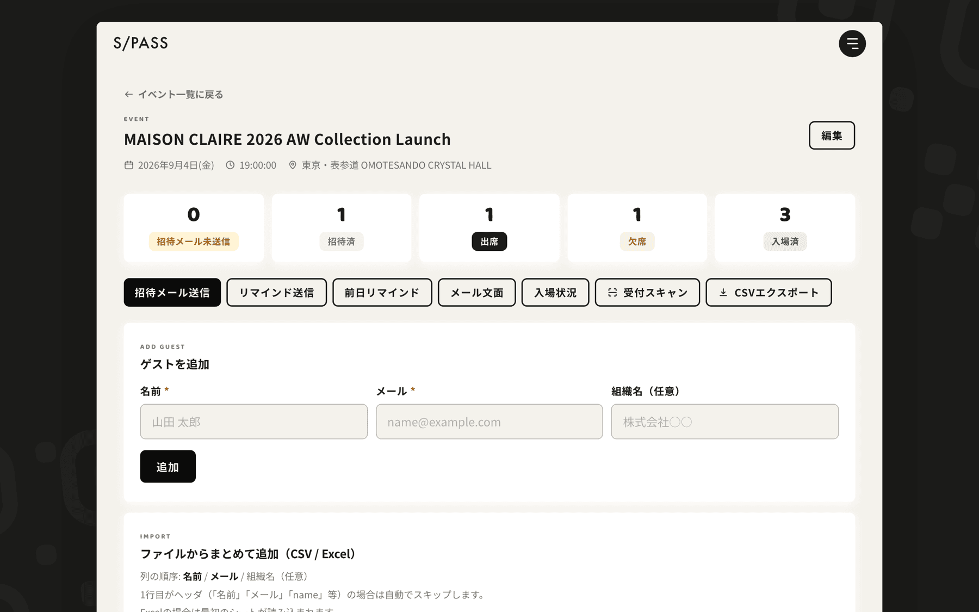
Task: Click the S/PASS logo
Action: [141, 43]
